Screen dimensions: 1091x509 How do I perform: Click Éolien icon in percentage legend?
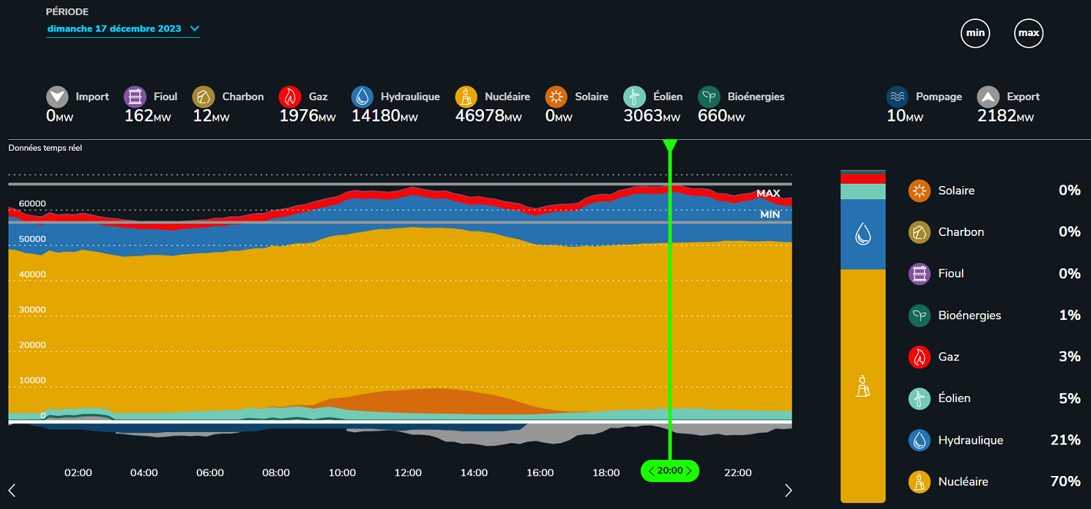point(919,398)
